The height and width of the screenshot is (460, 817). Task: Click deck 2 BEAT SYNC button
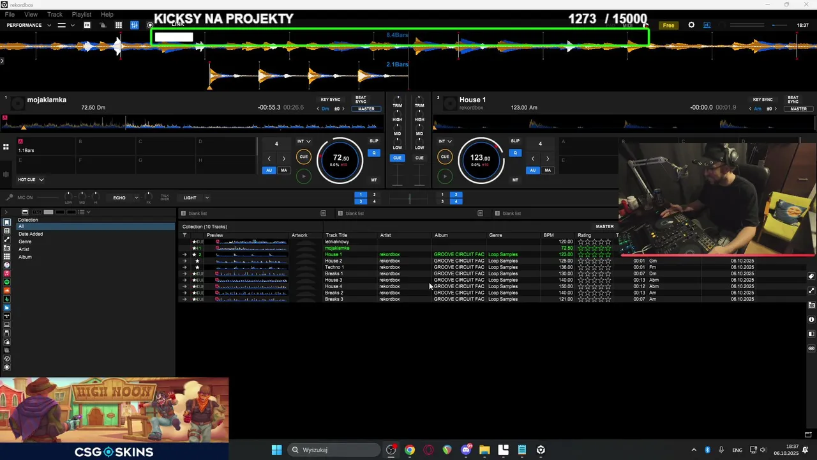pos(793,100)
